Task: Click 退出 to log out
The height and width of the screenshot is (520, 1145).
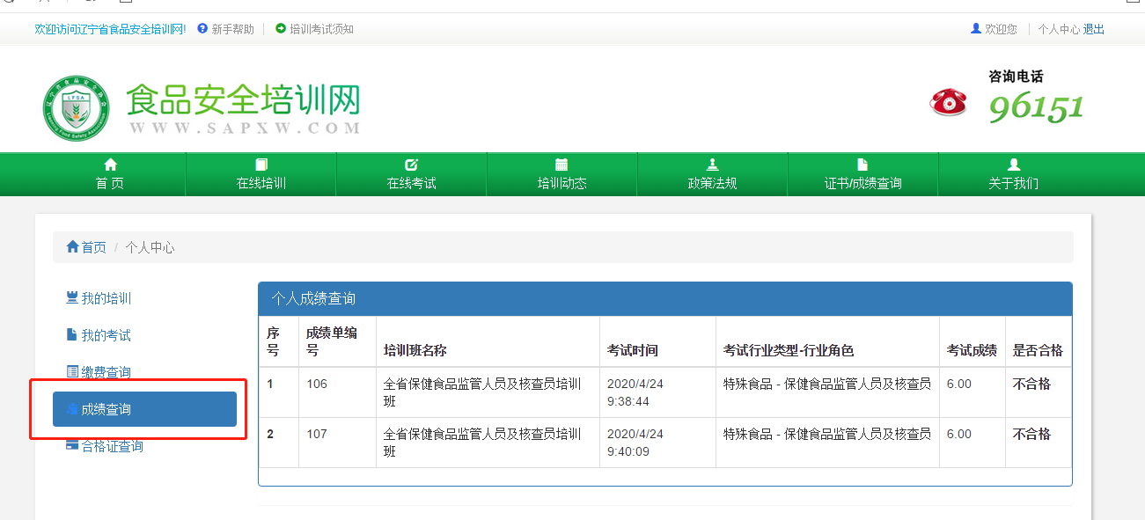Action: (1094, 29)
